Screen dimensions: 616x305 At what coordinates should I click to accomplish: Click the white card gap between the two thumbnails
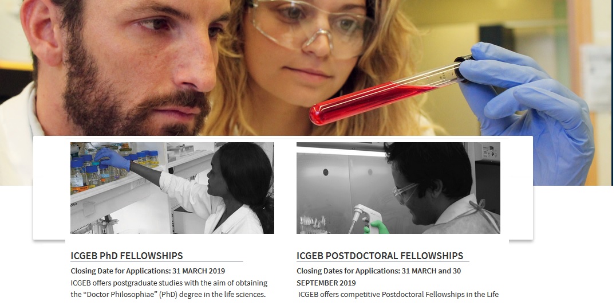click(x=285, y=187)
